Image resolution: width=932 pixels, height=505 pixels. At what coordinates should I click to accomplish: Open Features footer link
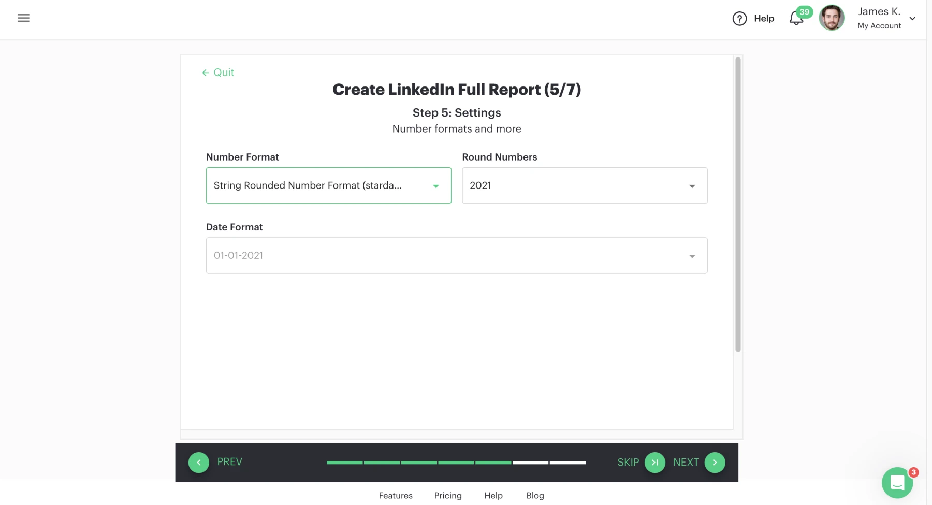(396, 496)
